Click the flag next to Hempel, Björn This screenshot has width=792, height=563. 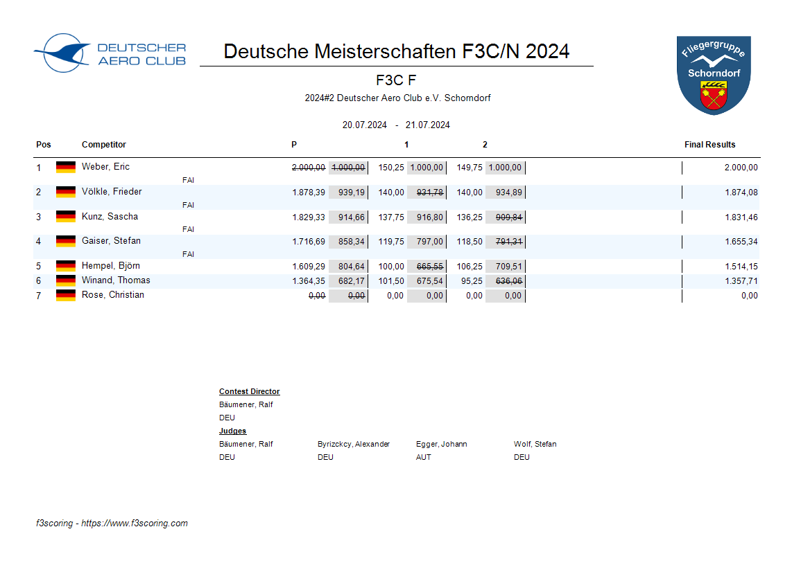[x=66, y=266]
